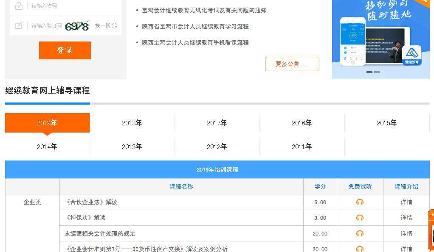
Task: Click the refresh captcha icon beside 换一张
Action: [x=115, y=26]
